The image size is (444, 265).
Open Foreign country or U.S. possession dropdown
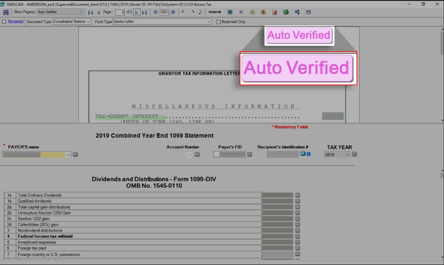point(290,254)
